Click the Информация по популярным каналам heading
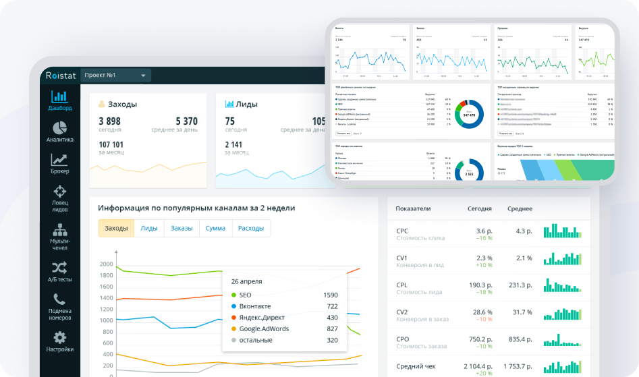The width and height of the screenshot is (639, 377). coord(196,208)
